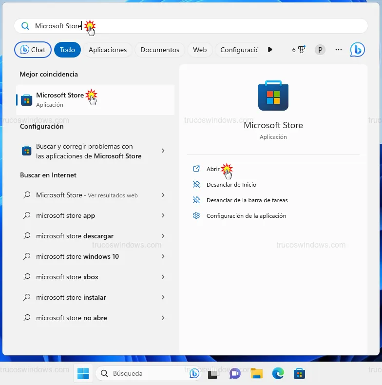Open the Windows Start button on the taskbar
The image size is (382, 385).
[x=83, y=374]
